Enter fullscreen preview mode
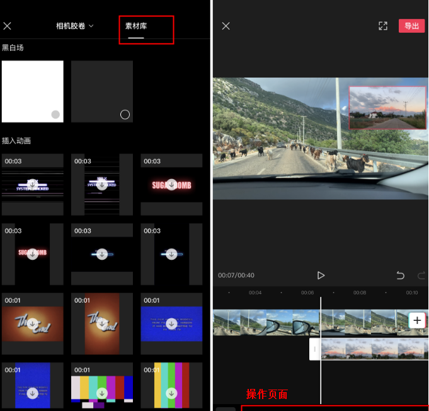This screenshot has width=429, height=411. pos(382,26)
